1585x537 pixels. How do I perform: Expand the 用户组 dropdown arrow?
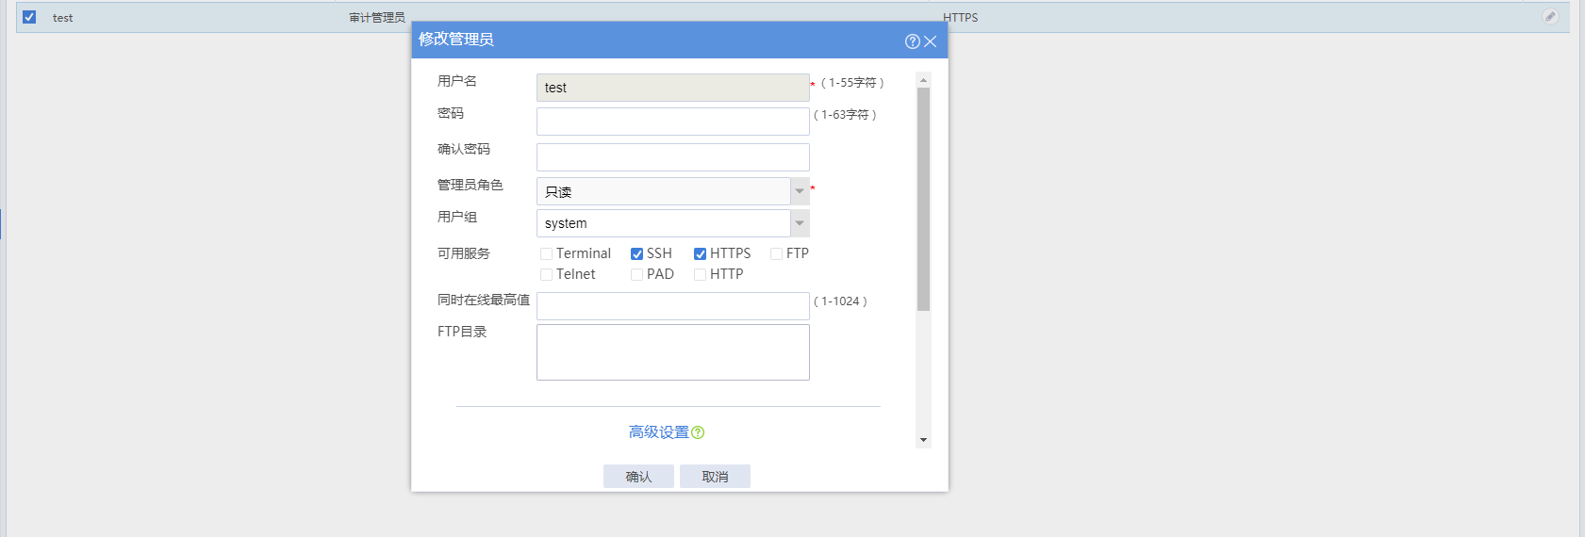coord(800,223)
